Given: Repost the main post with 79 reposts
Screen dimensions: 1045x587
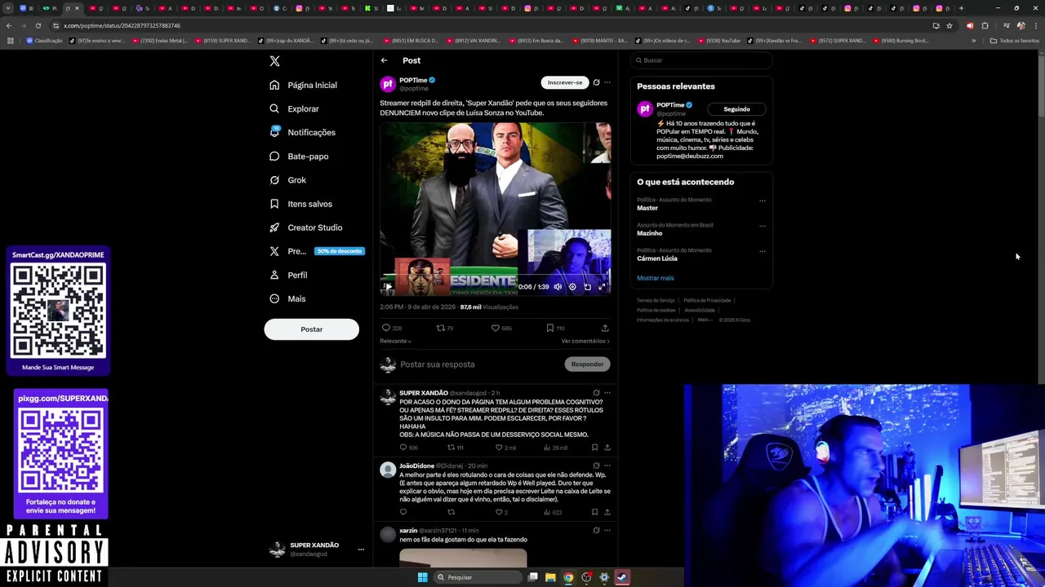Looking at the screenshot, I should 445,328.
